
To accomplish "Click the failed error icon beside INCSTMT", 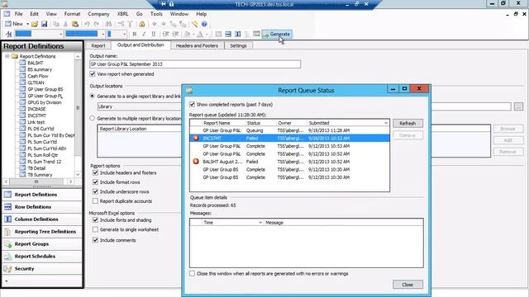I will [x=196, y=138].
